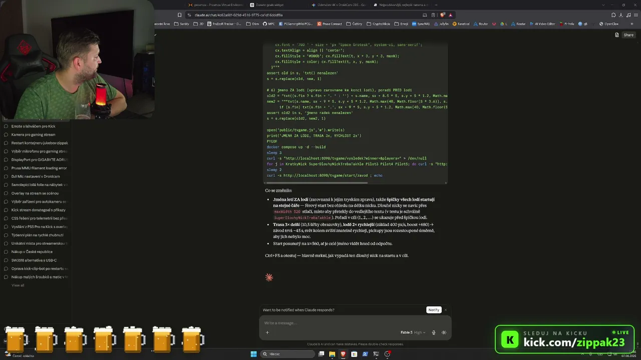
Task: Open the chat "SW3518 alternativa s USB-C"
Action: (x=36, y=260)
